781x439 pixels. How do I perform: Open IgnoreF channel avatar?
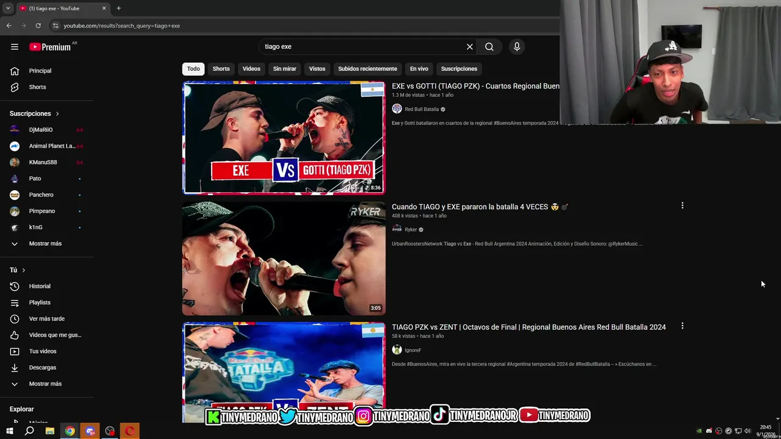click(397, 350)
